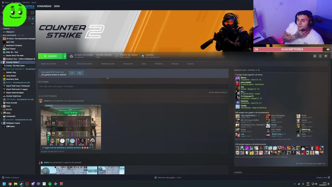Select Father's Day in library
The height and width of the screenshot is (187, 332).
coord(11,72)
